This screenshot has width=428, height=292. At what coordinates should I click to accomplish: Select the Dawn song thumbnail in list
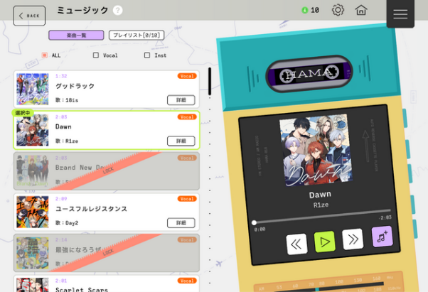click(x=33, y=130)
